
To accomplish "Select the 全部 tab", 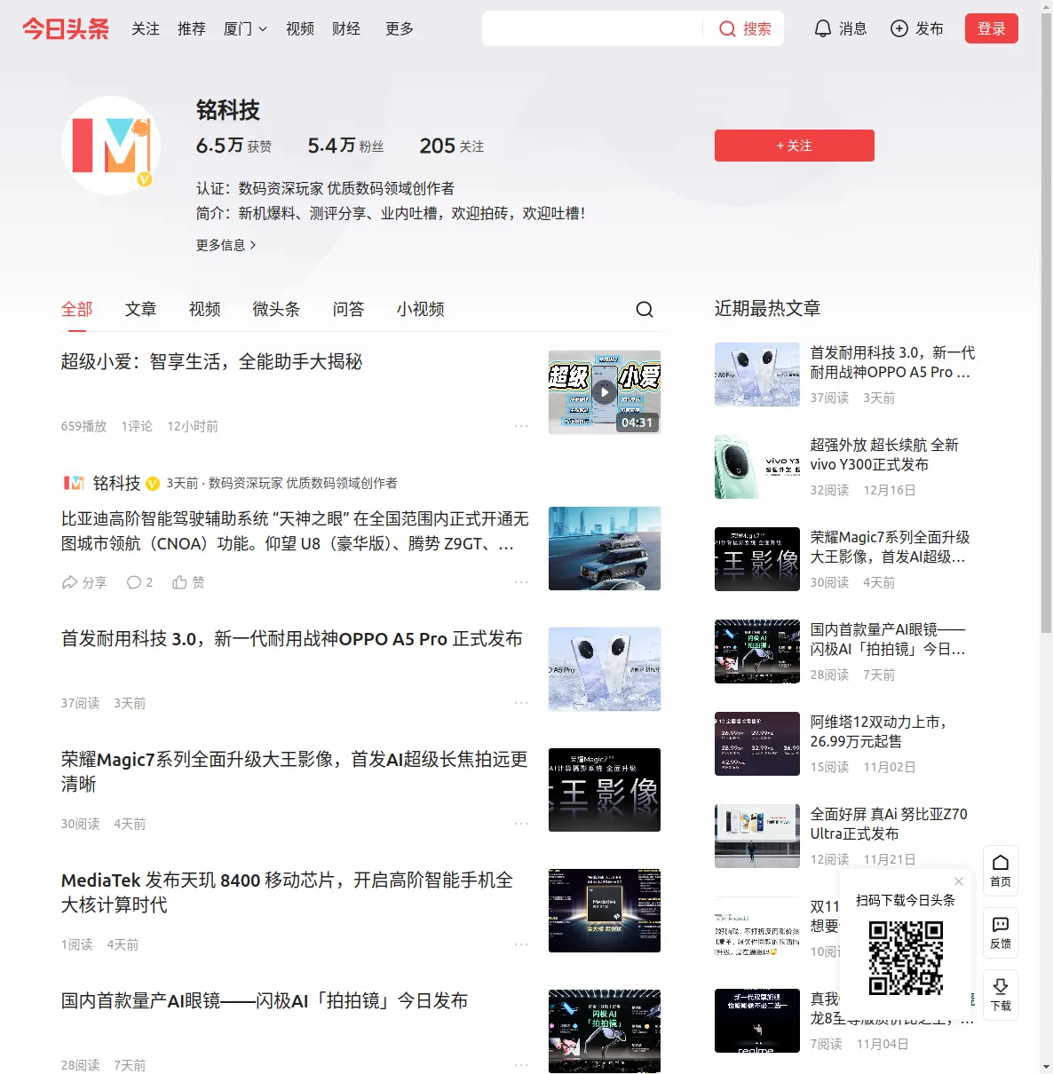I will (77, 309).
